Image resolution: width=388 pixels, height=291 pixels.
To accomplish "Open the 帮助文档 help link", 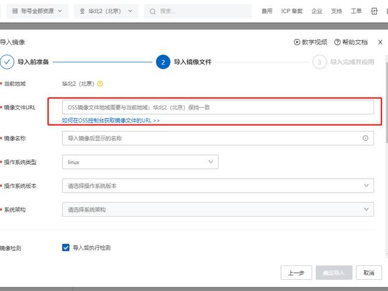I will pyautogui.click(x=351, y=42).
